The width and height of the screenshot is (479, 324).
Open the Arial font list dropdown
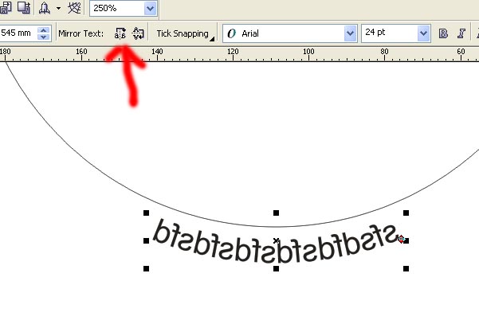350,33
